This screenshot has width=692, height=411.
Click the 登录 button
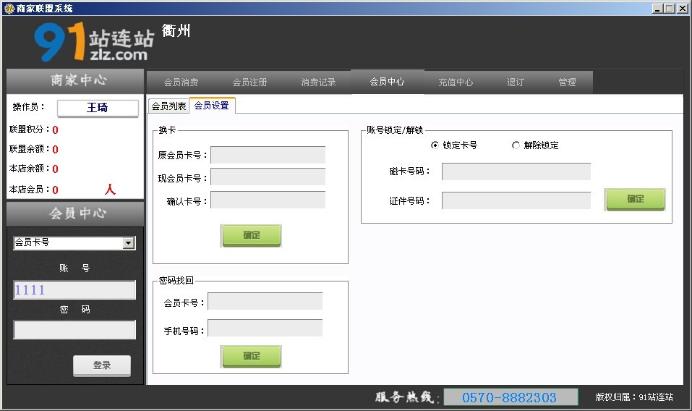click(x=102, y=365)
